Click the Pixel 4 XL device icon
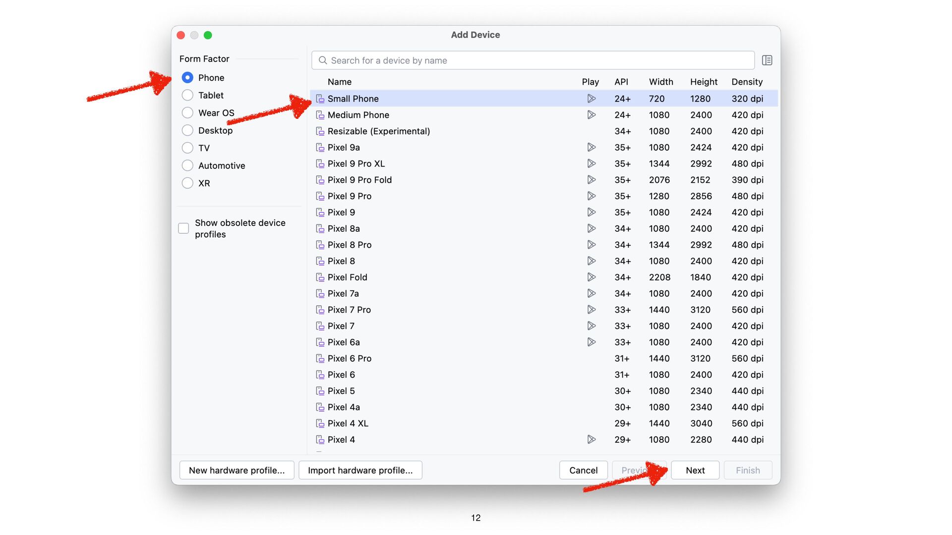Viewport: 952px width, 535px height. [320, 424]
